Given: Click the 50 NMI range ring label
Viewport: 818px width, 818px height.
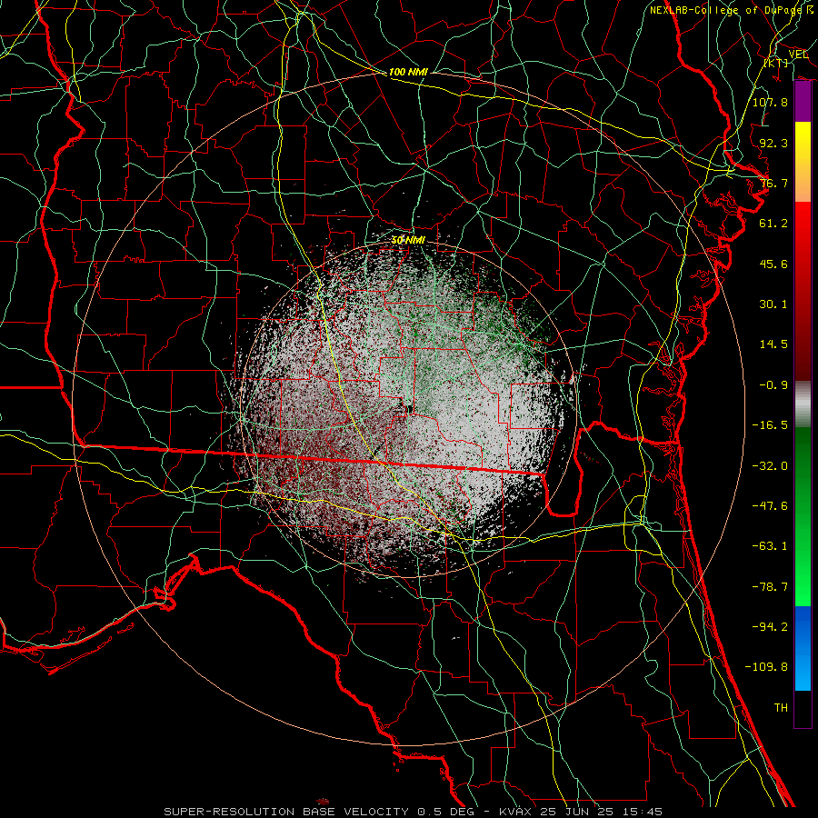Looking at the screenshot, I should click(408, 240).
